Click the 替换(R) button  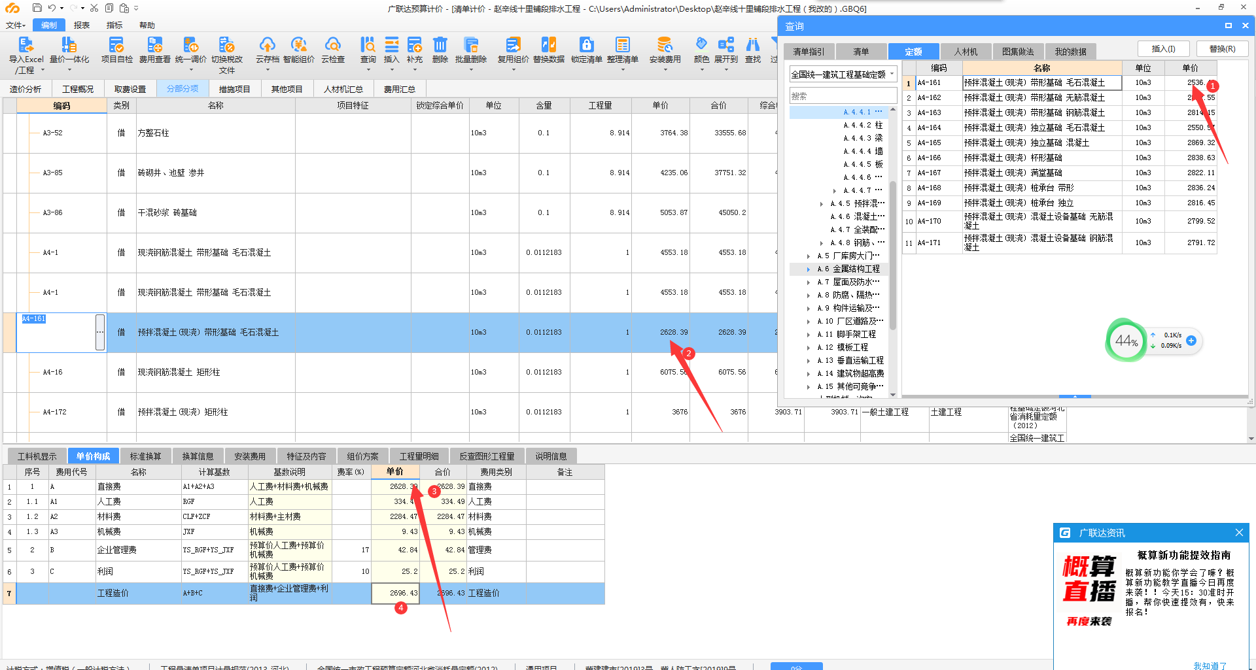click(1222, 49)
